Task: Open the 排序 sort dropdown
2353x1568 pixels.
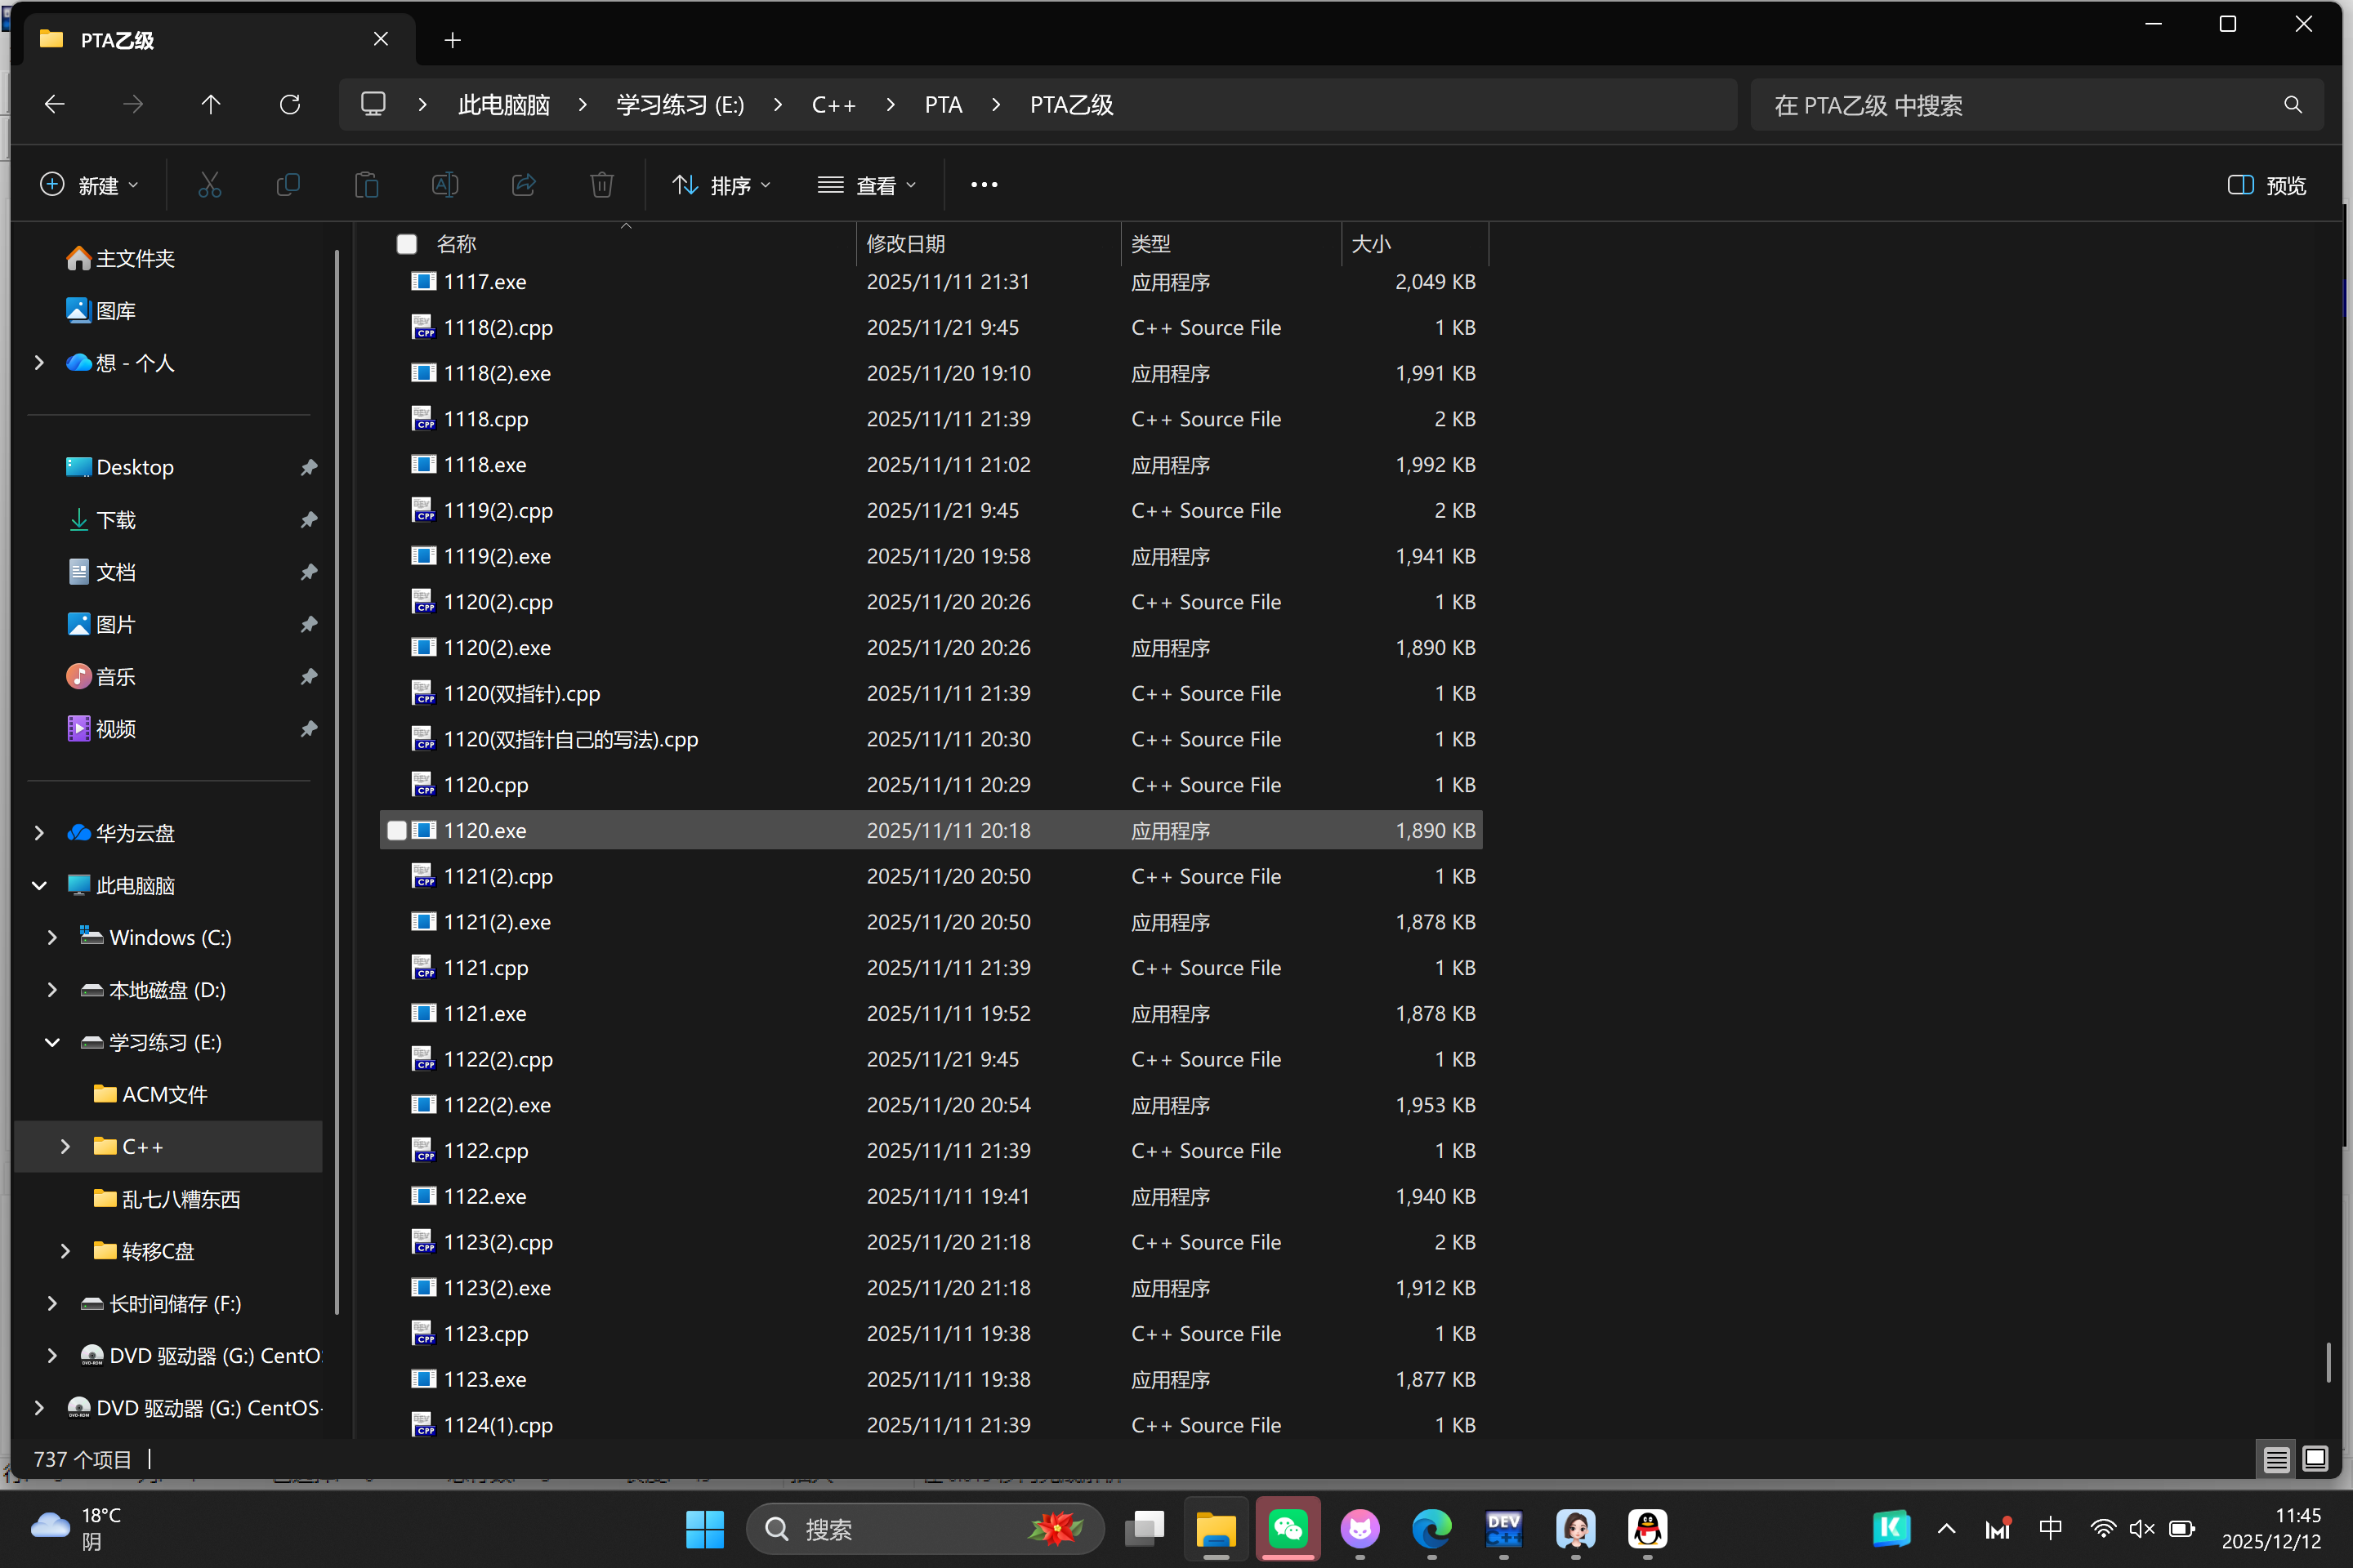Action: coord(721,185)
